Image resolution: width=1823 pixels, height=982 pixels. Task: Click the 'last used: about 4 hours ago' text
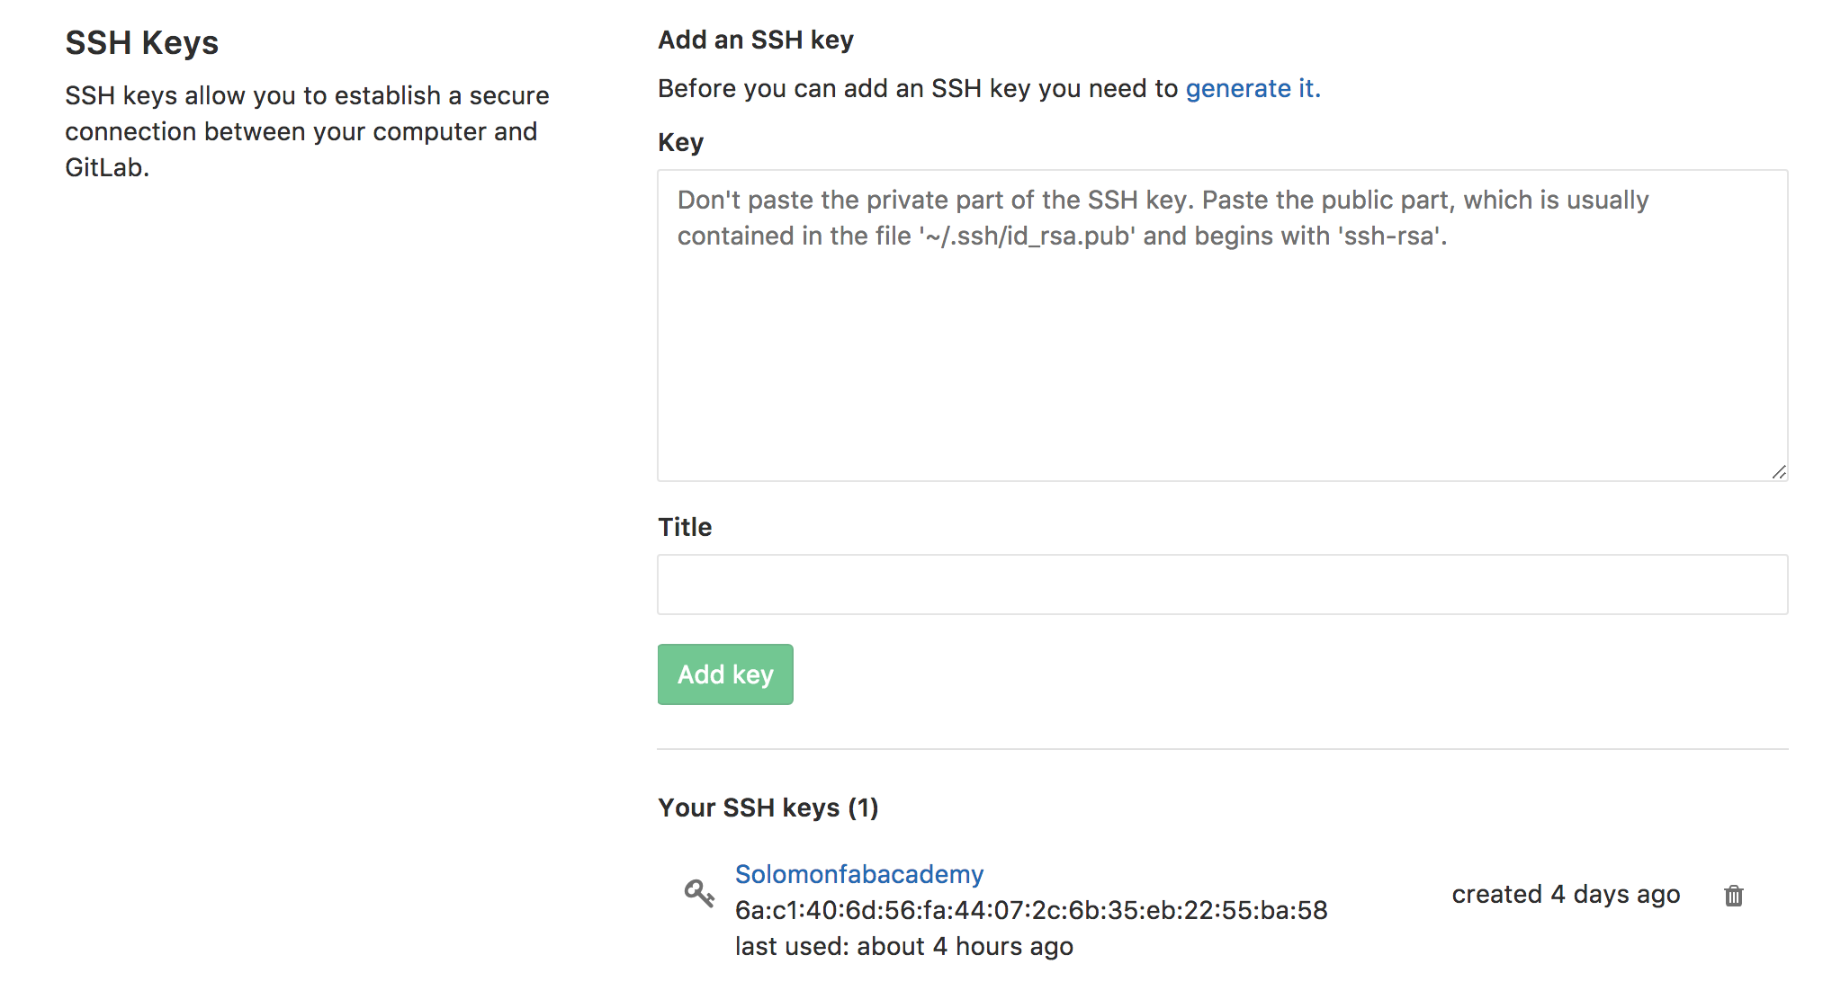(904, 946)
